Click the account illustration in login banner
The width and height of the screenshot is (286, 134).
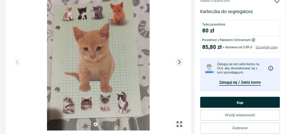[209, 69]
